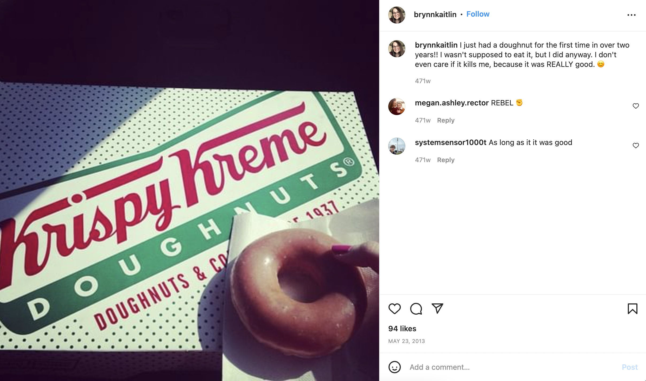Open the comment bubble icon
646x381 pixels.
(x=416, y=309)
